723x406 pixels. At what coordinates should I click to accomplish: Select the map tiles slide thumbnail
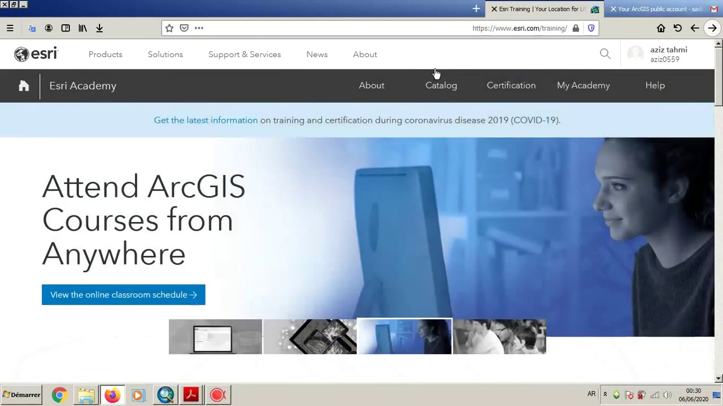coord(310,337)
